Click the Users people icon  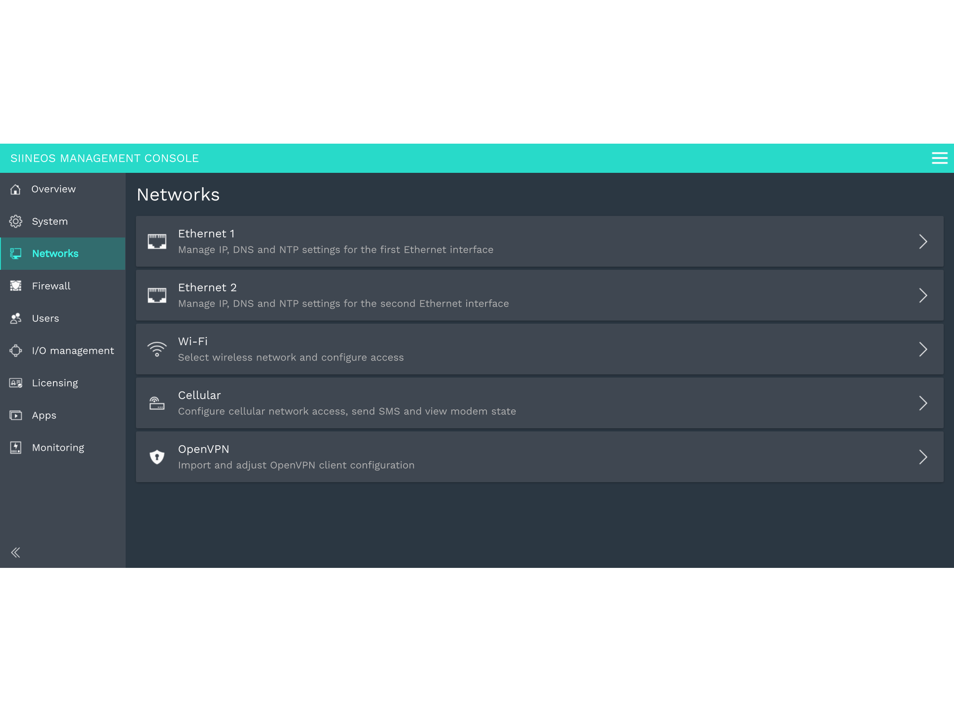pos(16,318)
